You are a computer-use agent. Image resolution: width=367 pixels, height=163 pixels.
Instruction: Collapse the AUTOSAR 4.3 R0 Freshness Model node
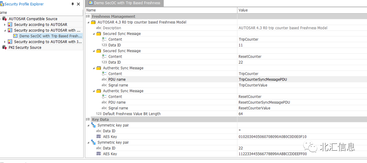88,22
